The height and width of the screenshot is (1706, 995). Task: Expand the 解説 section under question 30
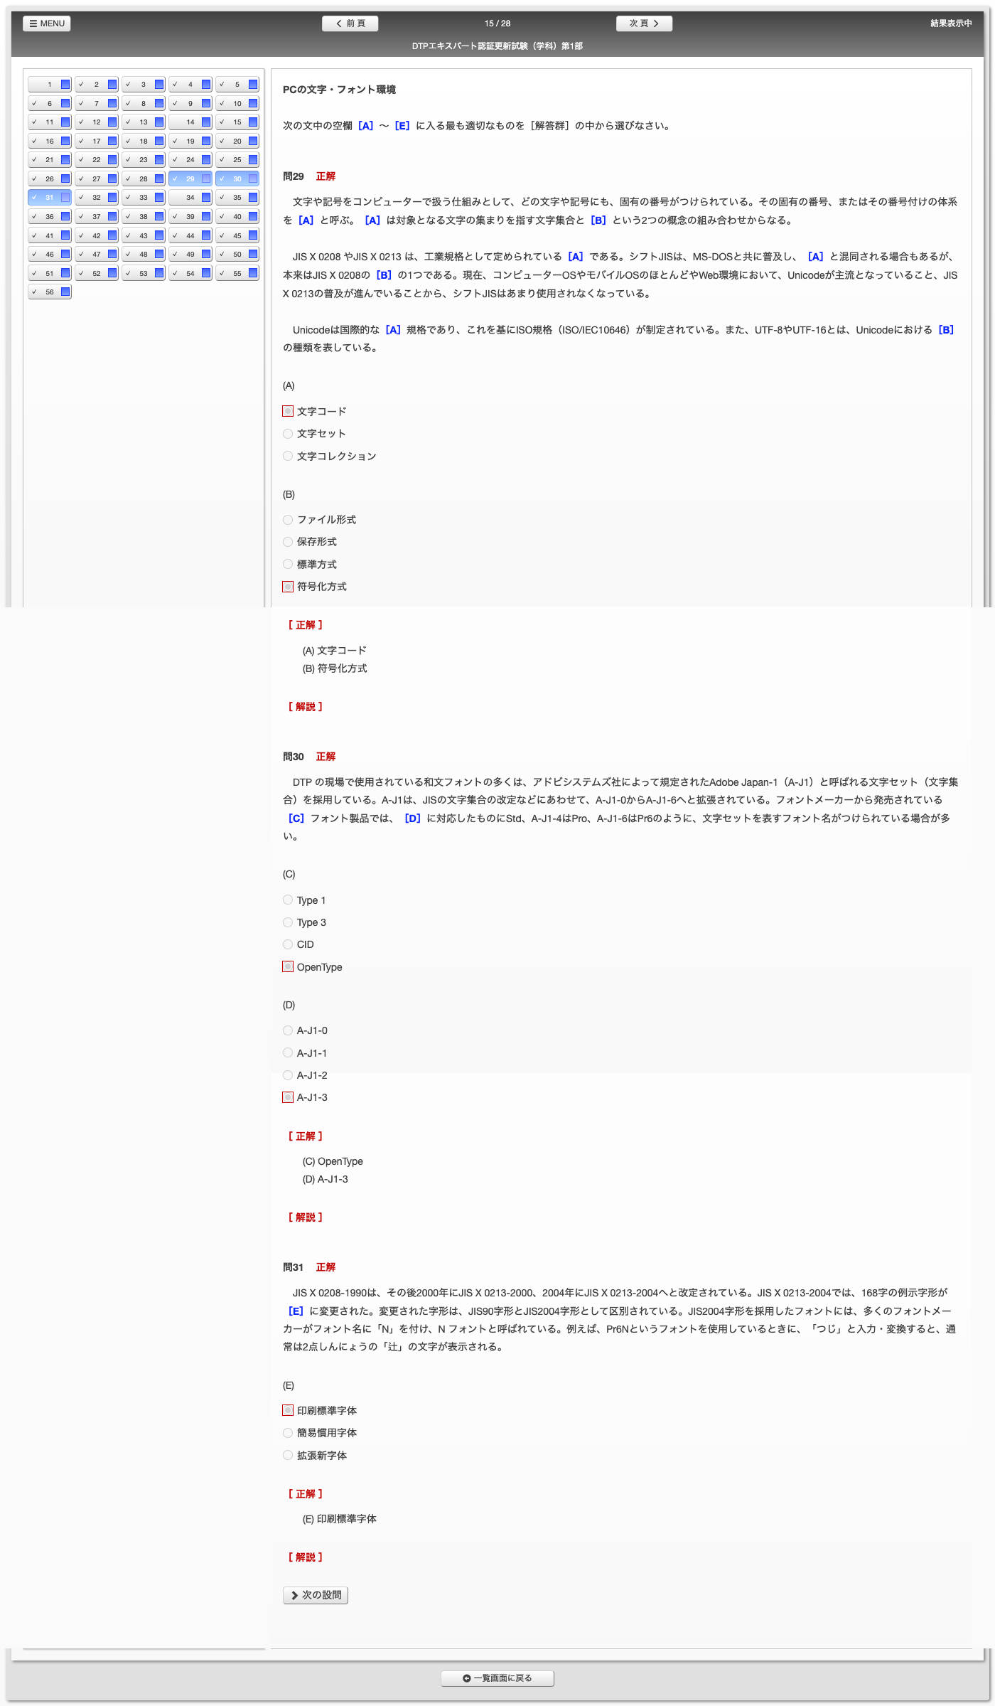[306, 1217]
